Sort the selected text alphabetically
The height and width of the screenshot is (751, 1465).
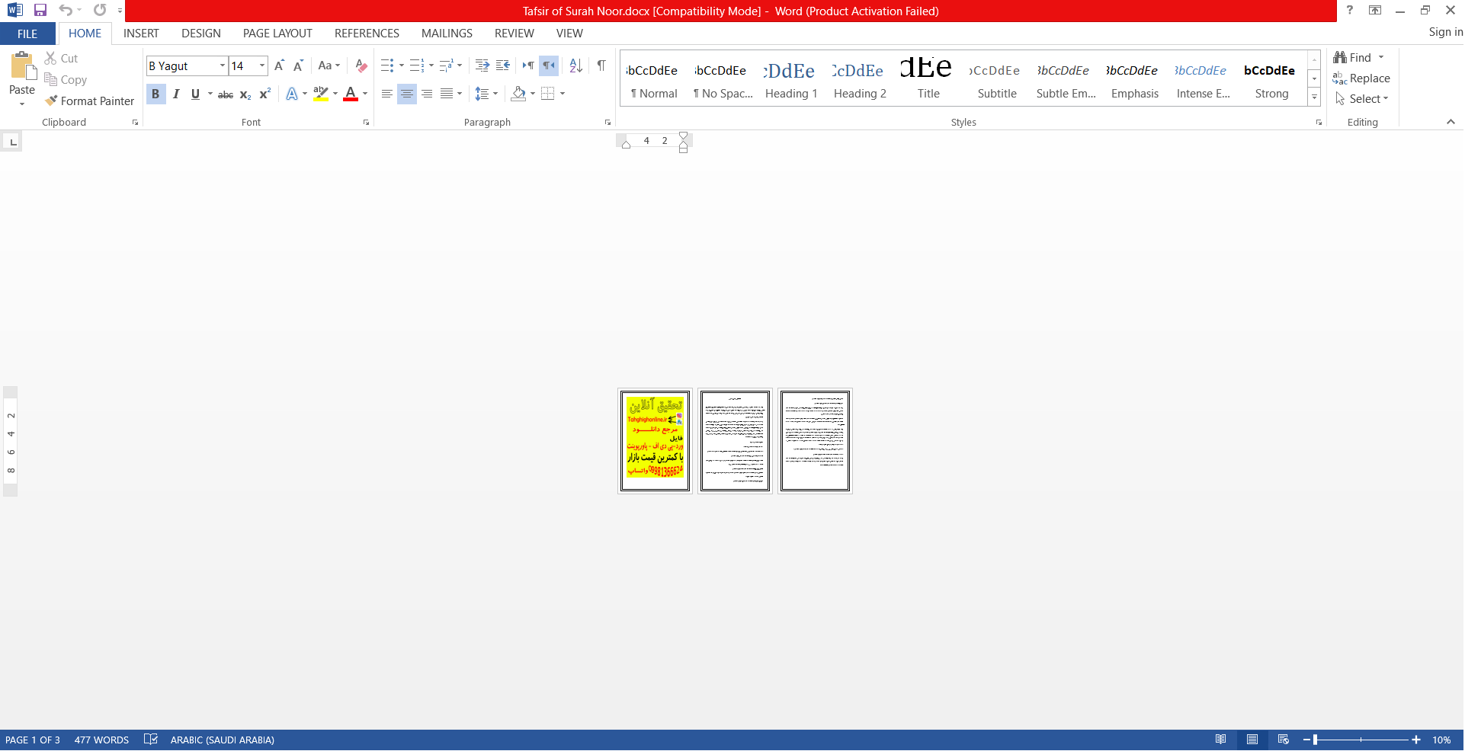[x=576, y=66]
